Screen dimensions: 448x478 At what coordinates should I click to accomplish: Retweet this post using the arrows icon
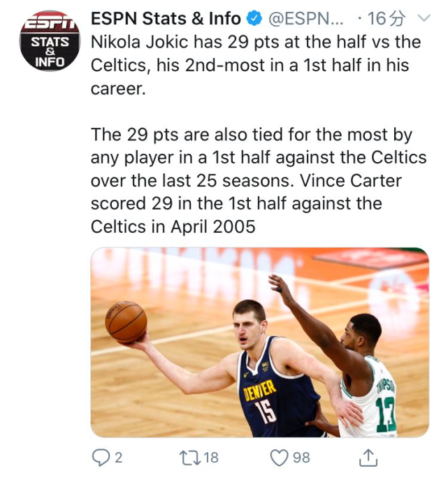point(189,457)
